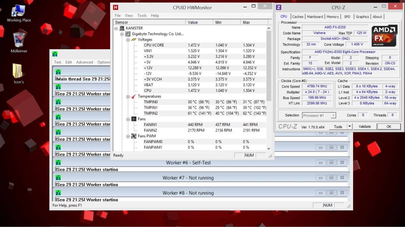Click the HWMonitor red H title icon

(x=116, y=7)
